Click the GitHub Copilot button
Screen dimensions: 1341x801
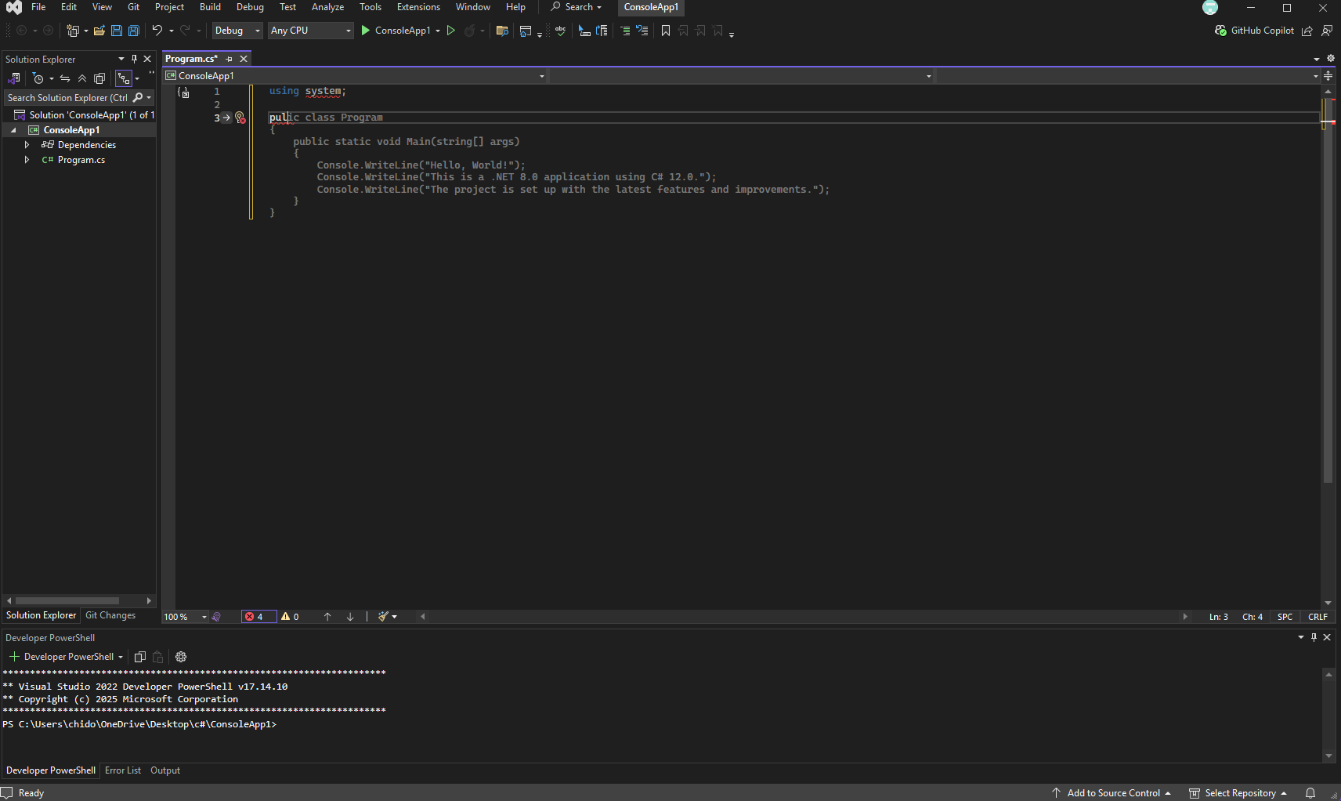tap(1254, 31)
